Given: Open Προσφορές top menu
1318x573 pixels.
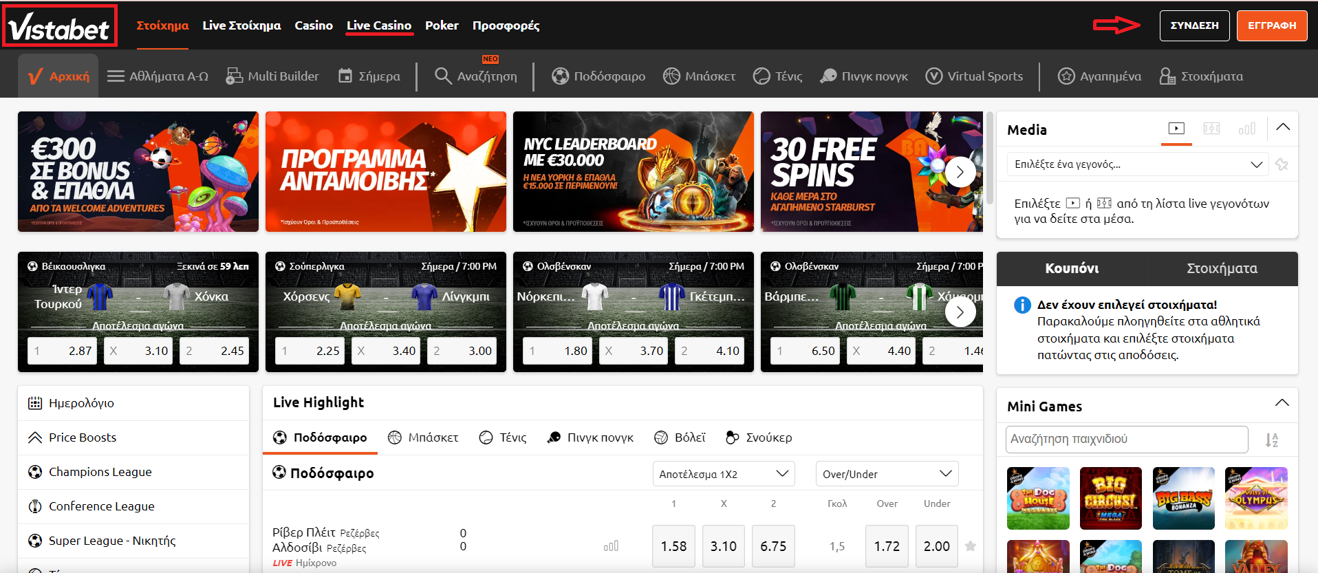Looking at the screenshot, I should point(506,25).
